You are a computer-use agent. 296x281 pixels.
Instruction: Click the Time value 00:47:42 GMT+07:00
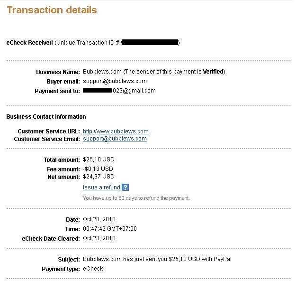(109, 229)
